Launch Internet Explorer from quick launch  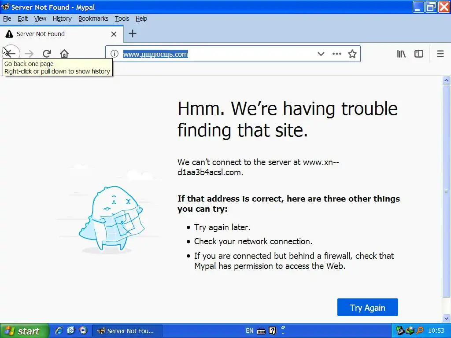(59, 331)
